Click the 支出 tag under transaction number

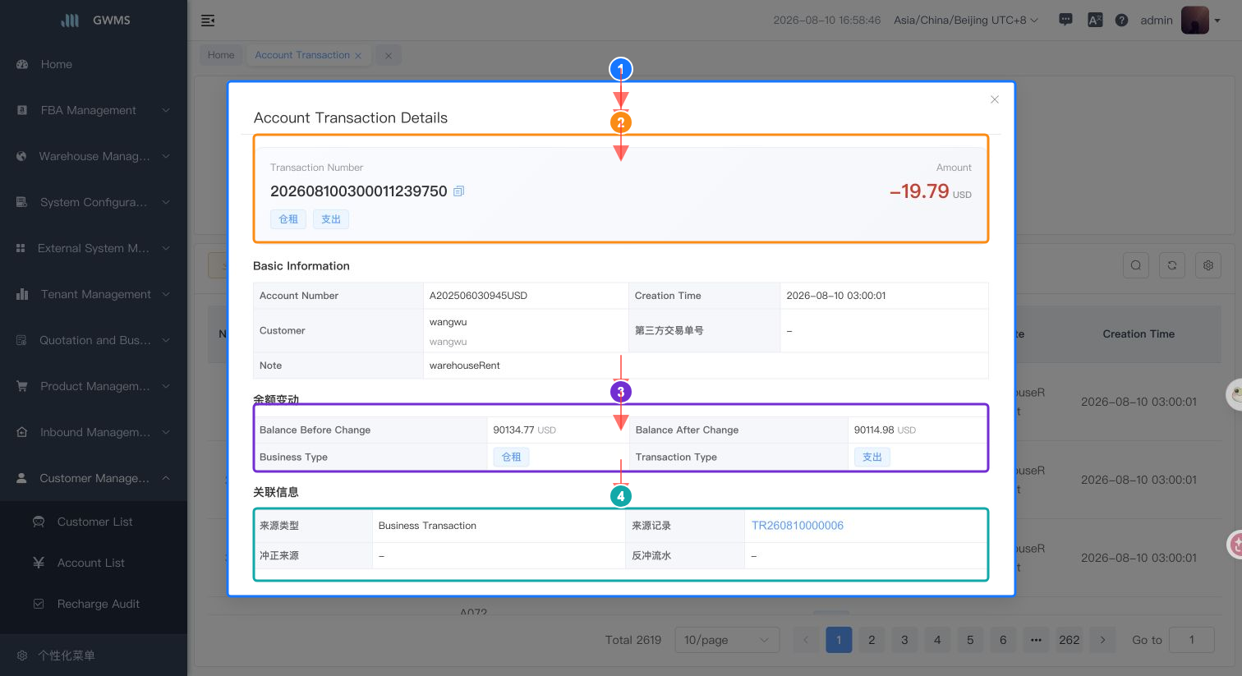click(331, 219)
